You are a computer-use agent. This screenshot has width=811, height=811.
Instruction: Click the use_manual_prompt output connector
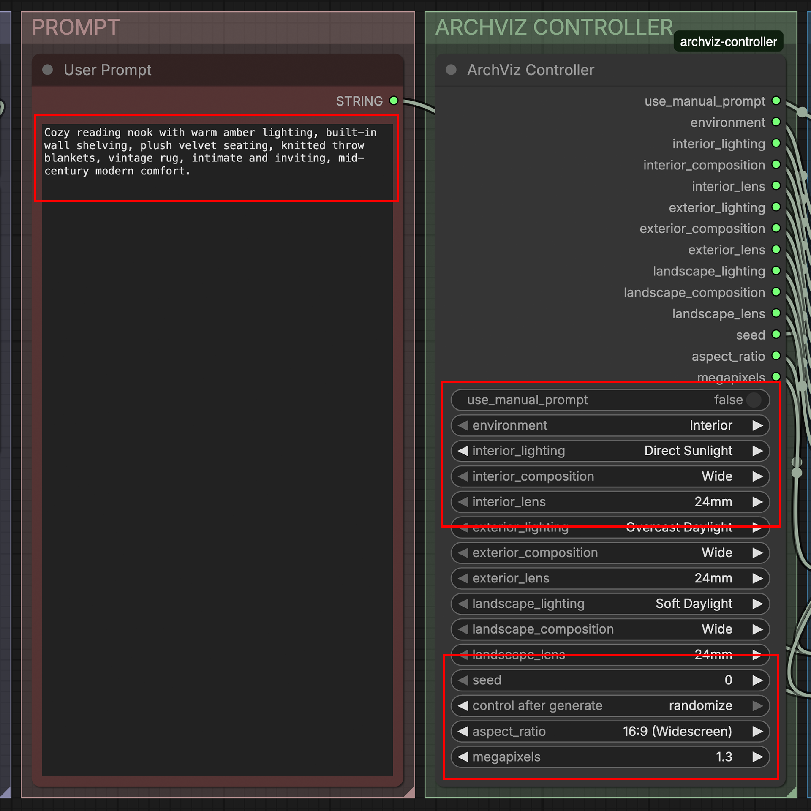point(776,101)
